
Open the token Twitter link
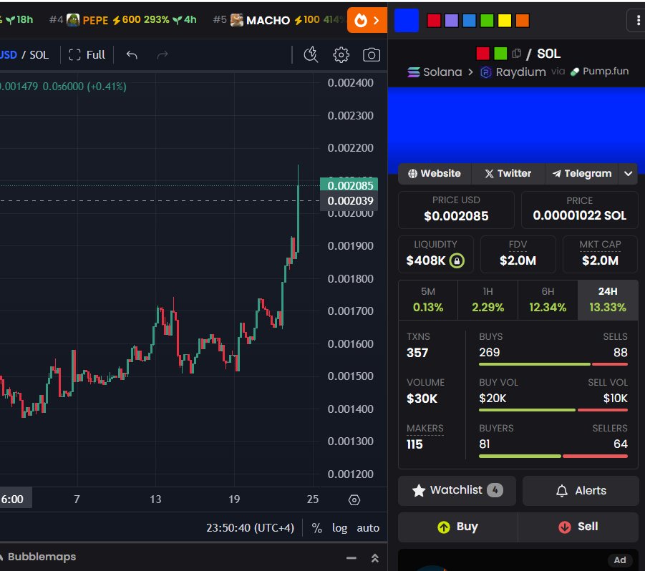point(508,173)
